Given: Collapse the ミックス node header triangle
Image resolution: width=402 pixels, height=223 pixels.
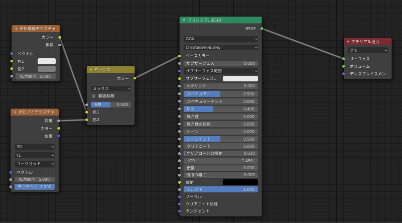Looking at the screenshot, I should (91, 70).
